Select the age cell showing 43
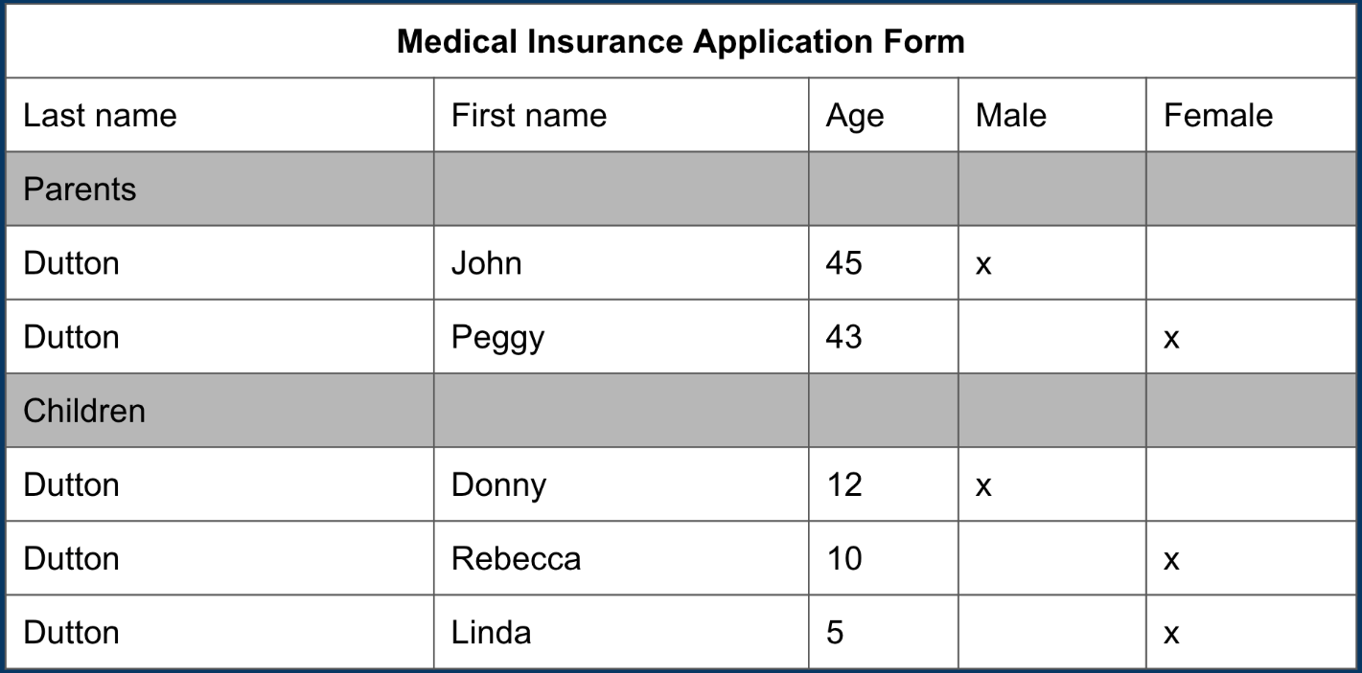This screenshot has width=1362, height=673. point(883,336)
